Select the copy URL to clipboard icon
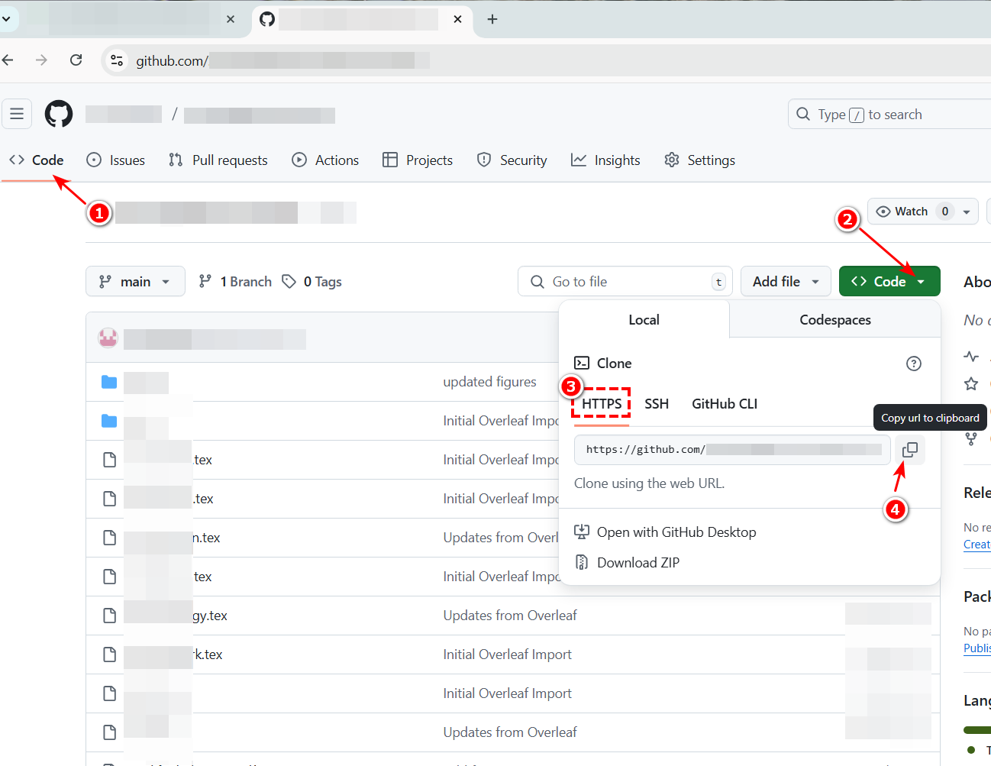The width and height of the screenshot is (991, 766). (909, 450)
